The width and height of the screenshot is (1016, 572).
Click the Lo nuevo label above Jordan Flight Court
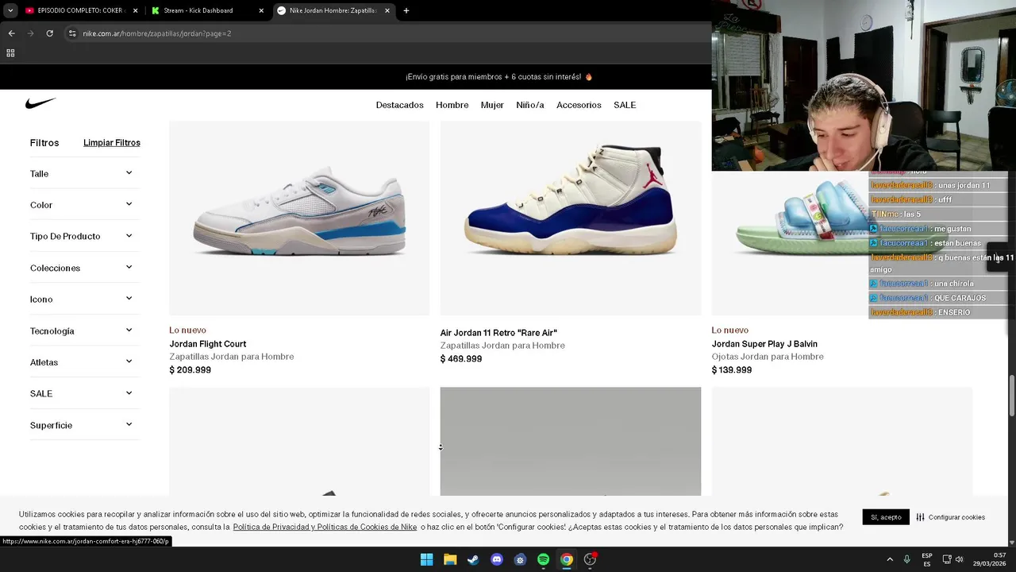(x=187, y=330)
